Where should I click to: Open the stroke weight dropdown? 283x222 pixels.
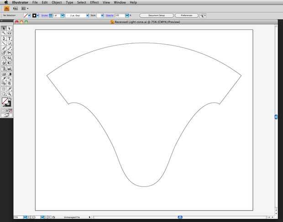click(63, 15)
